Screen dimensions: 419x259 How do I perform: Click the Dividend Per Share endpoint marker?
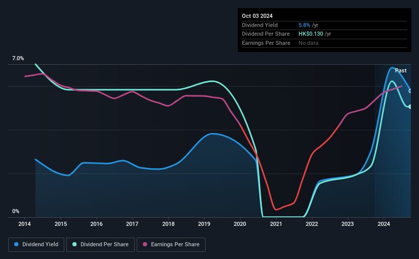[410, 107]
